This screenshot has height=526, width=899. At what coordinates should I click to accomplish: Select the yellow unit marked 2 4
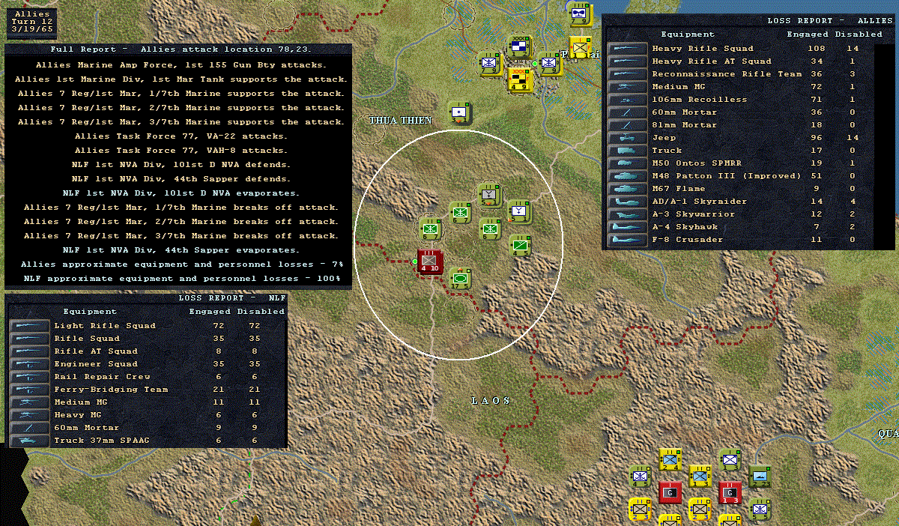point(670,459)
